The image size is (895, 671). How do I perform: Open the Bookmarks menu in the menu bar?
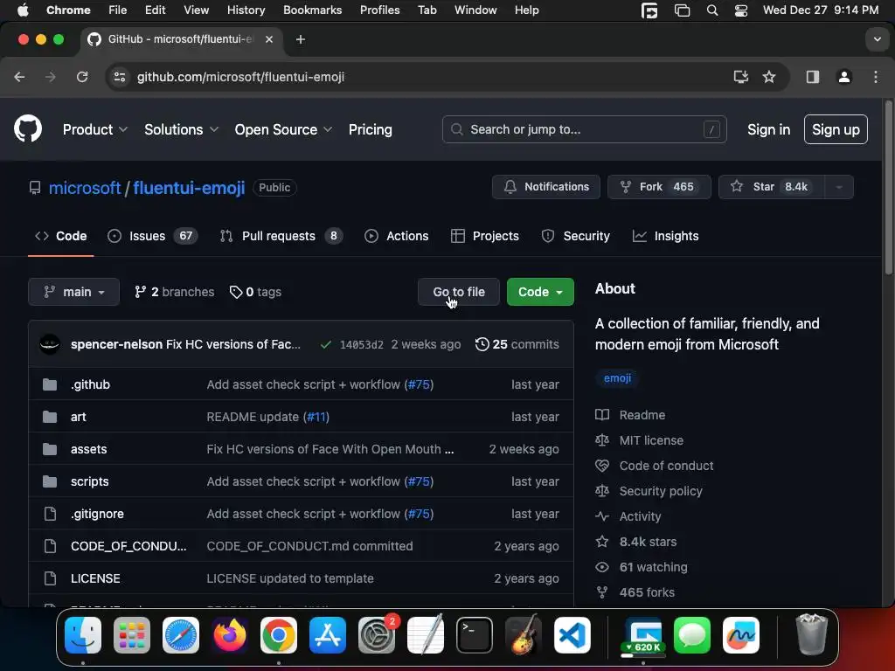312,10
